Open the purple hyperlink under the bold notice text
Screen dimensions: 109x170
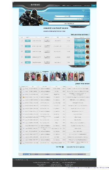click(x=54, y=31)
